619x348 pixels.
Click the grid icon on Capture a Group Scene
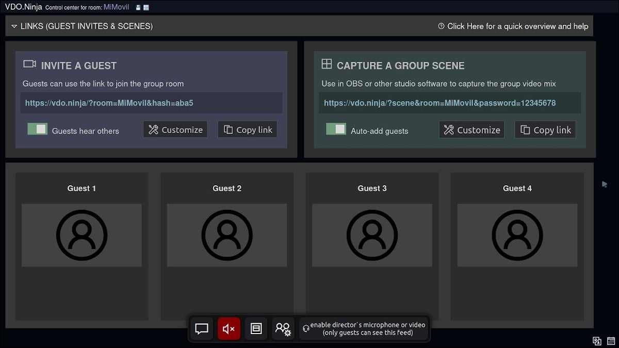pos(327,64)
